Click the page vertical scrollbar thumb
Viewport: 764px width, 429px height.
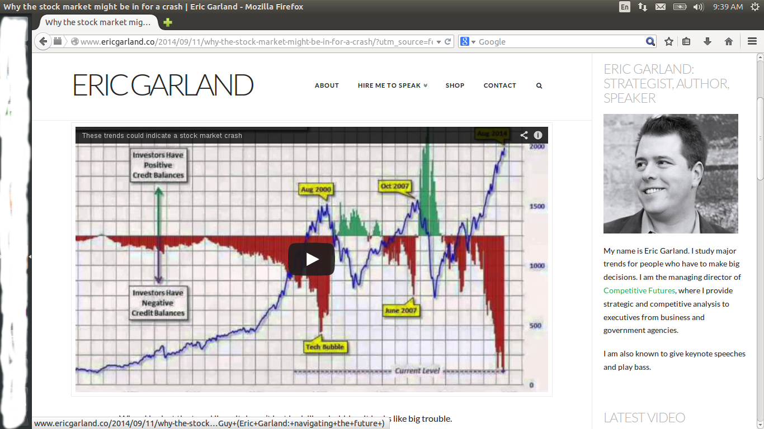[760, 139]
